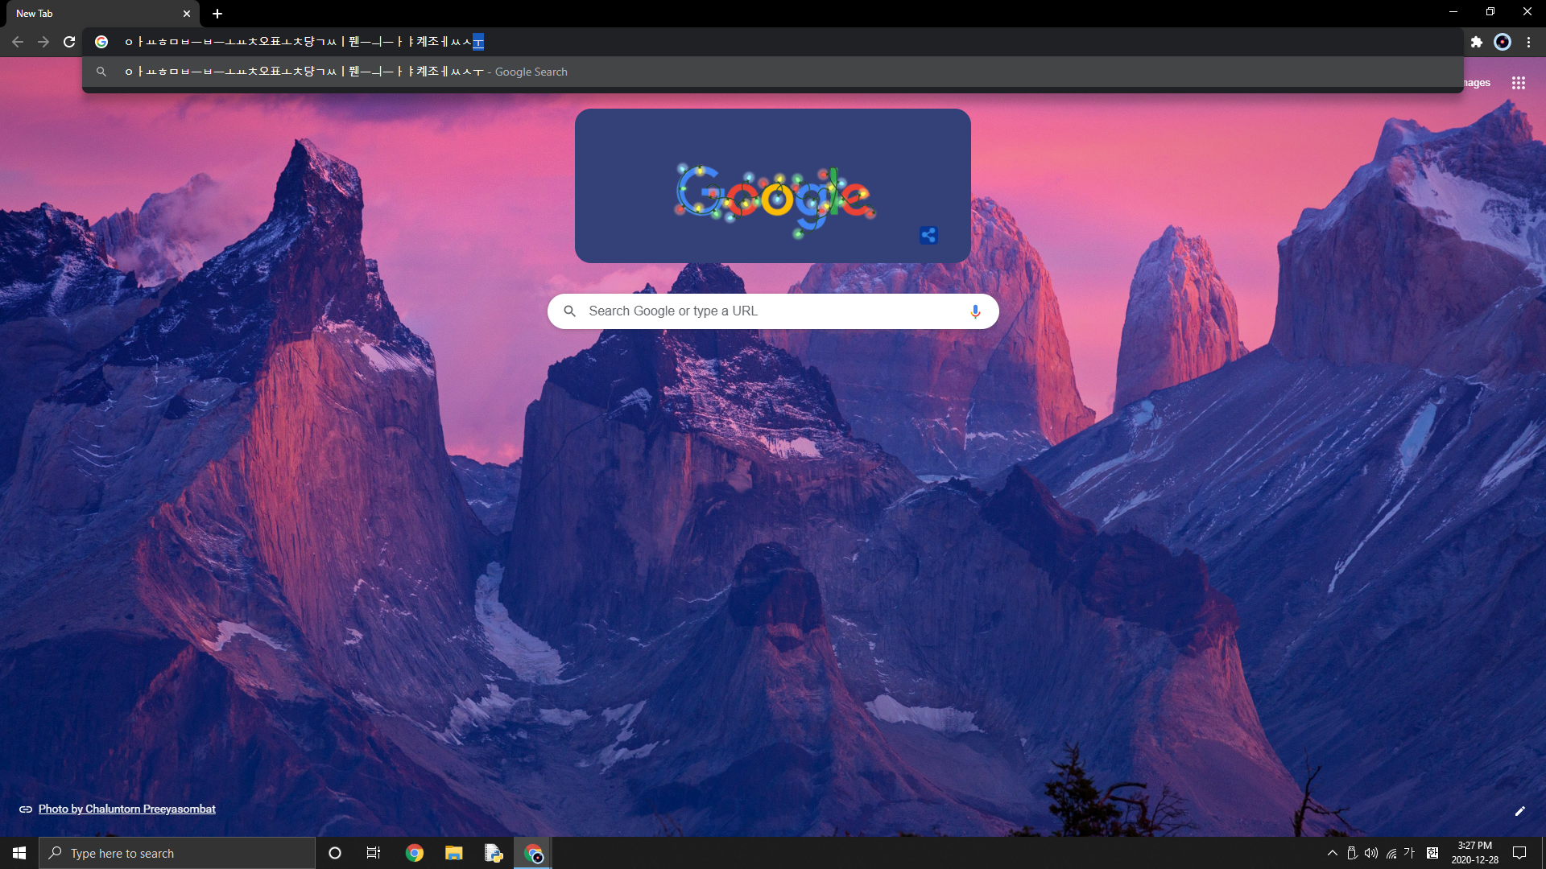Open the Windows notification center
The height and width of the screenshot is (869, 1546).
1519,853
